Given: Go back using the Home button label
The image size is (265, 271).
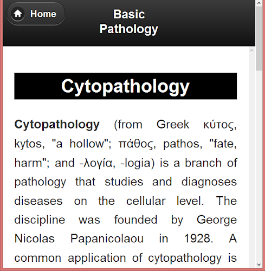Looking at the screenshot, I should (43, 14).
